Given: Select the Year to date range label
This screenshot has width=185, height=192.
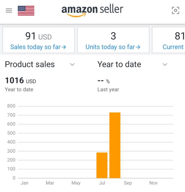Looking at the screenshot, I should pos(119,64).
